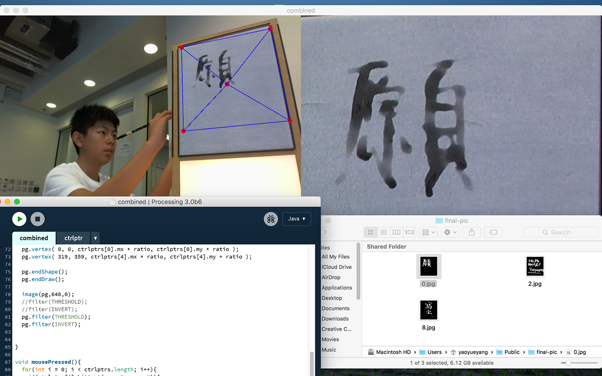Click the Finder Search field
Viewport: 602px width, 376px height.
561,232
